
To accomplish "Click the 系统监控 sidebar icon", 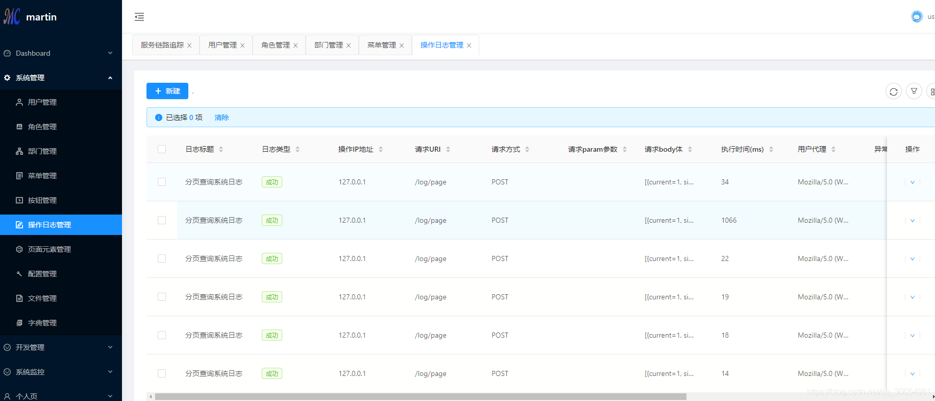I will (x=7, y=372).
